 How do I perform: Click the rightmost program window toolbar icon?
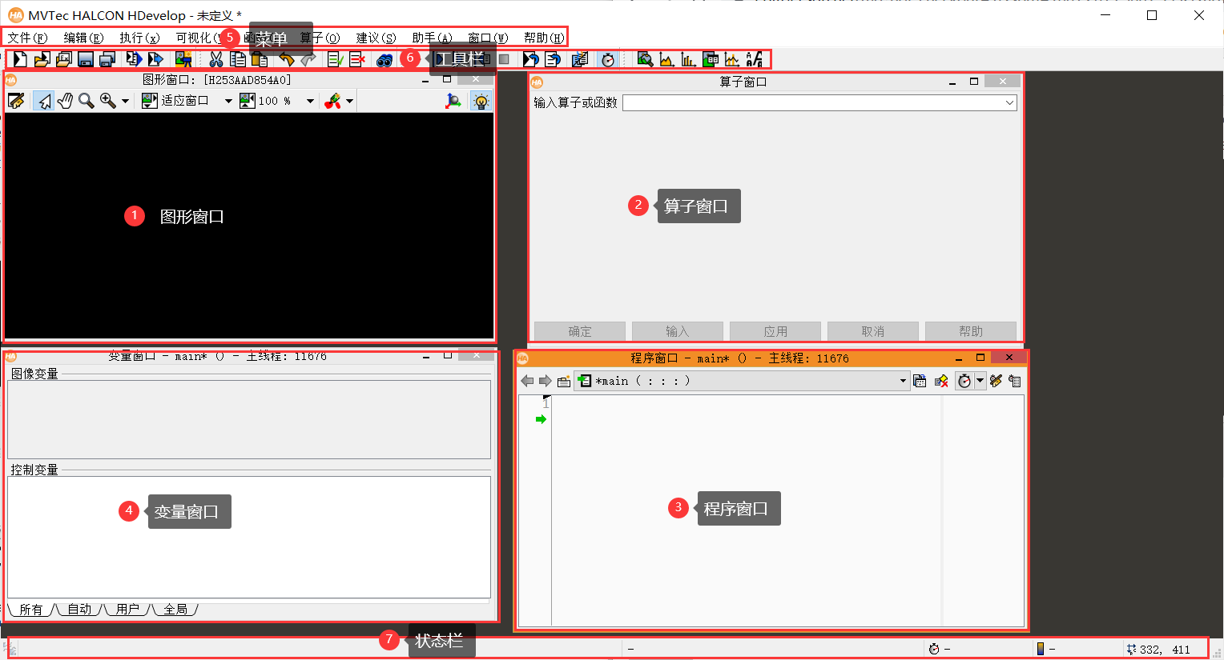pyautogui.click(x=1015, y=381)
